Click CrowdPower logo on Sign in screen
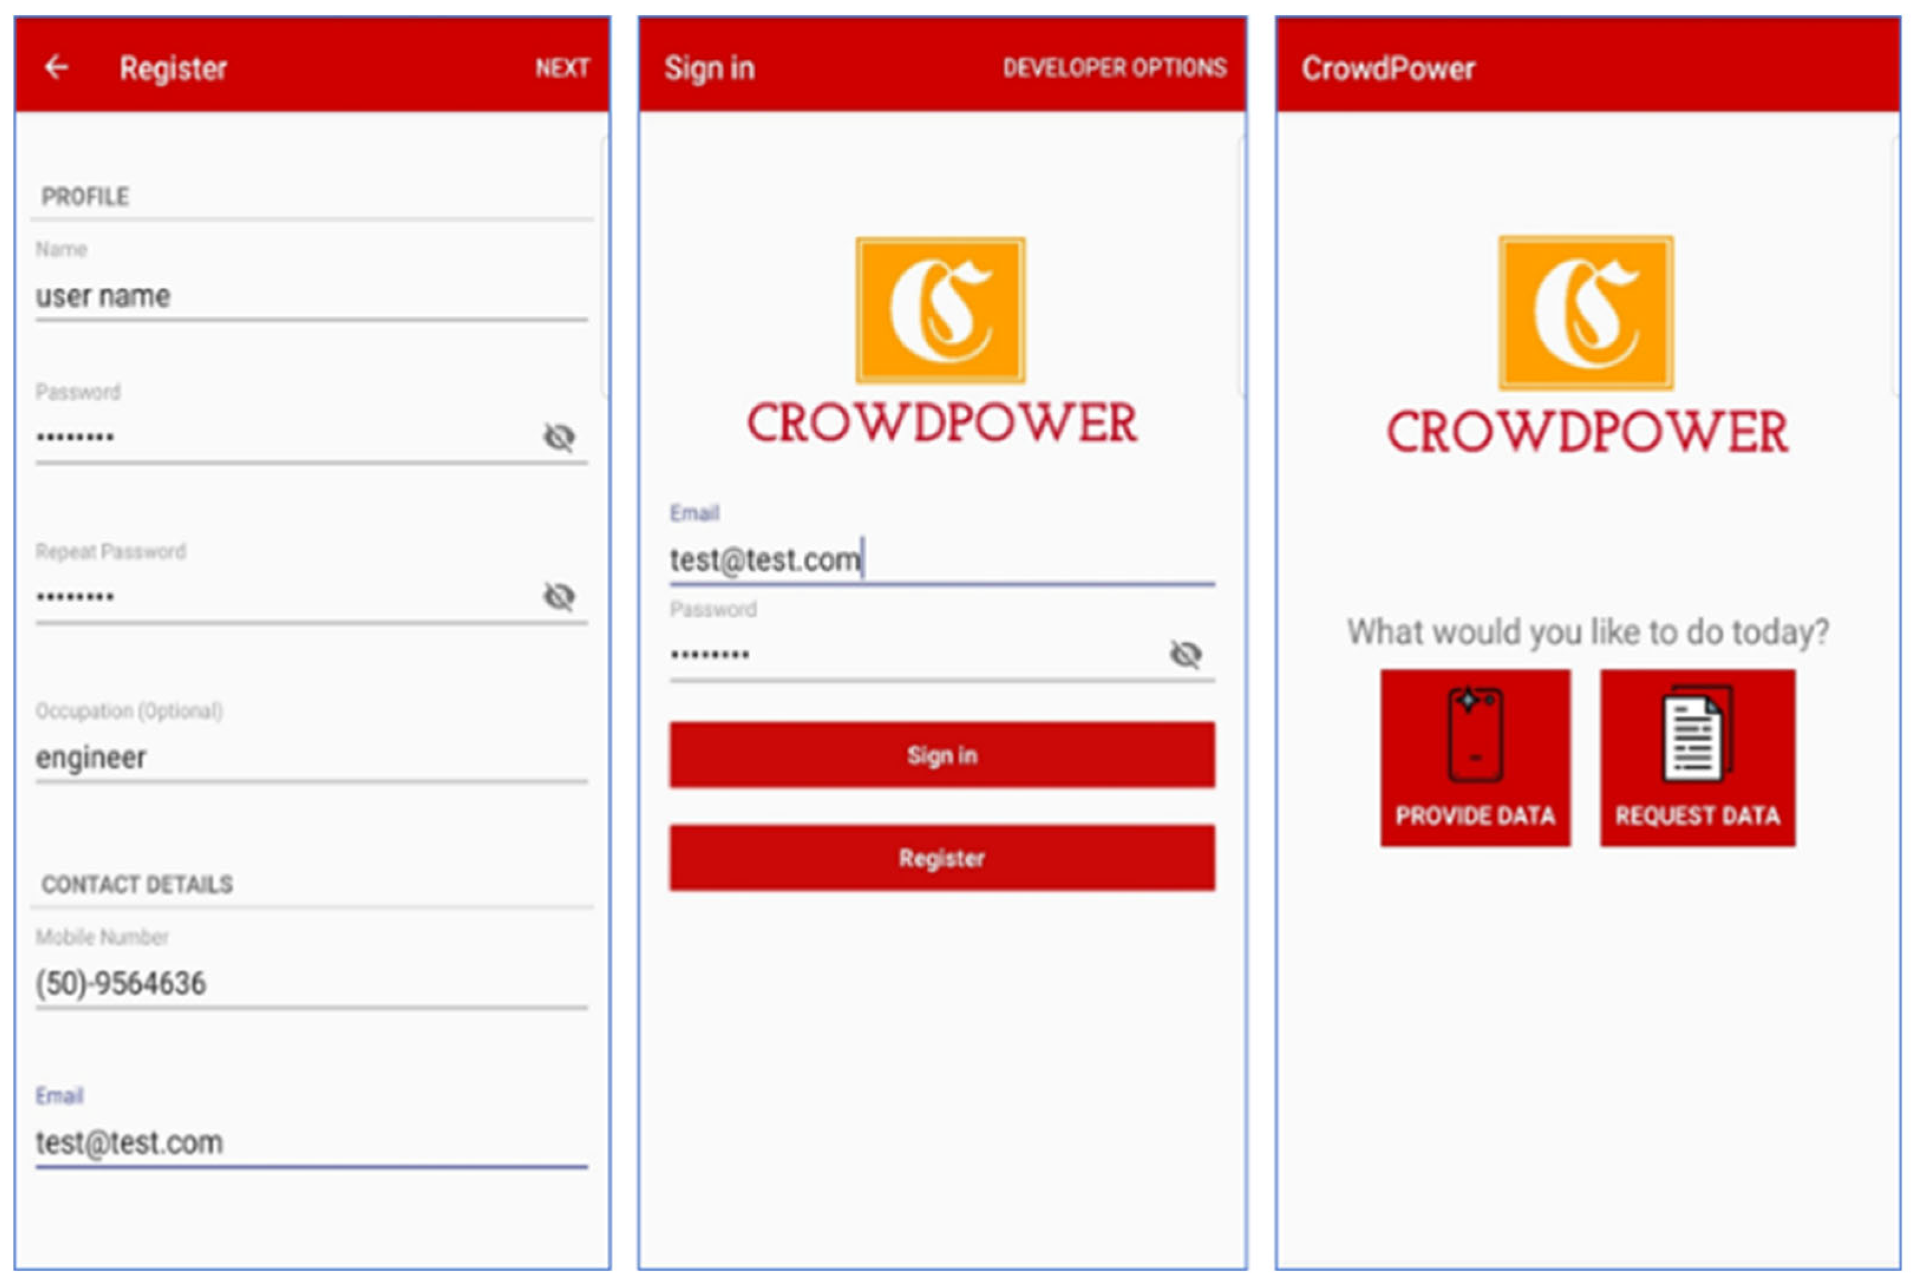The image size is (1913, 1286). pyautogui.click(x=940, y=310)
